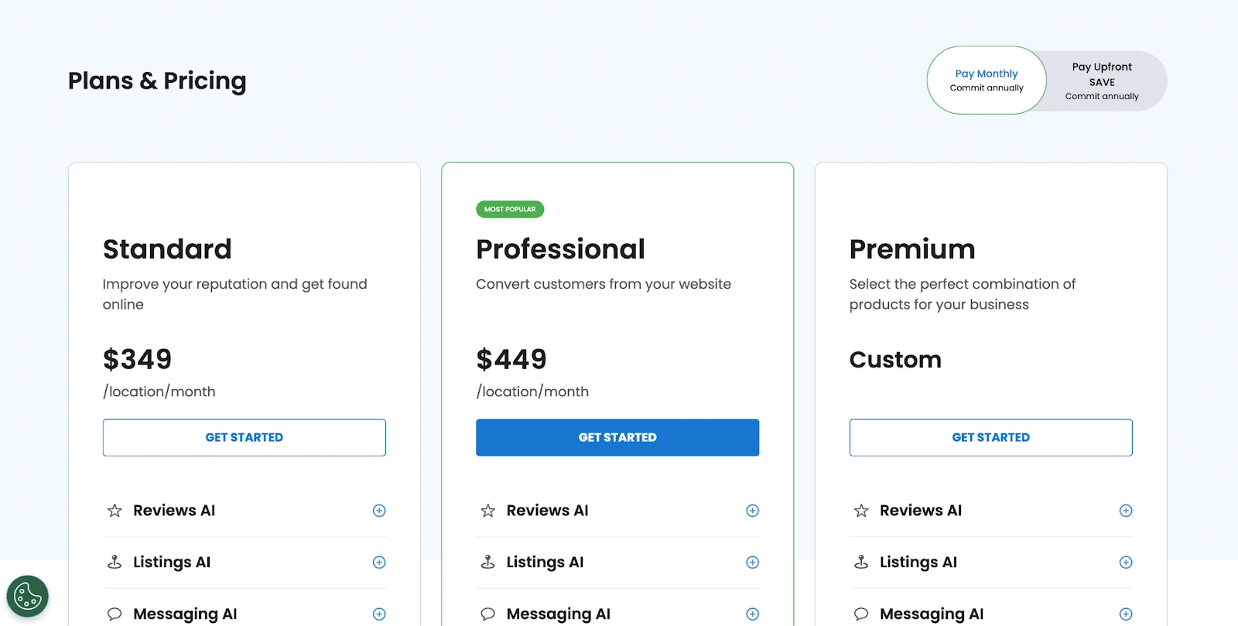Open the cookie settings icon in the bottom-left corner

point(27,596)
